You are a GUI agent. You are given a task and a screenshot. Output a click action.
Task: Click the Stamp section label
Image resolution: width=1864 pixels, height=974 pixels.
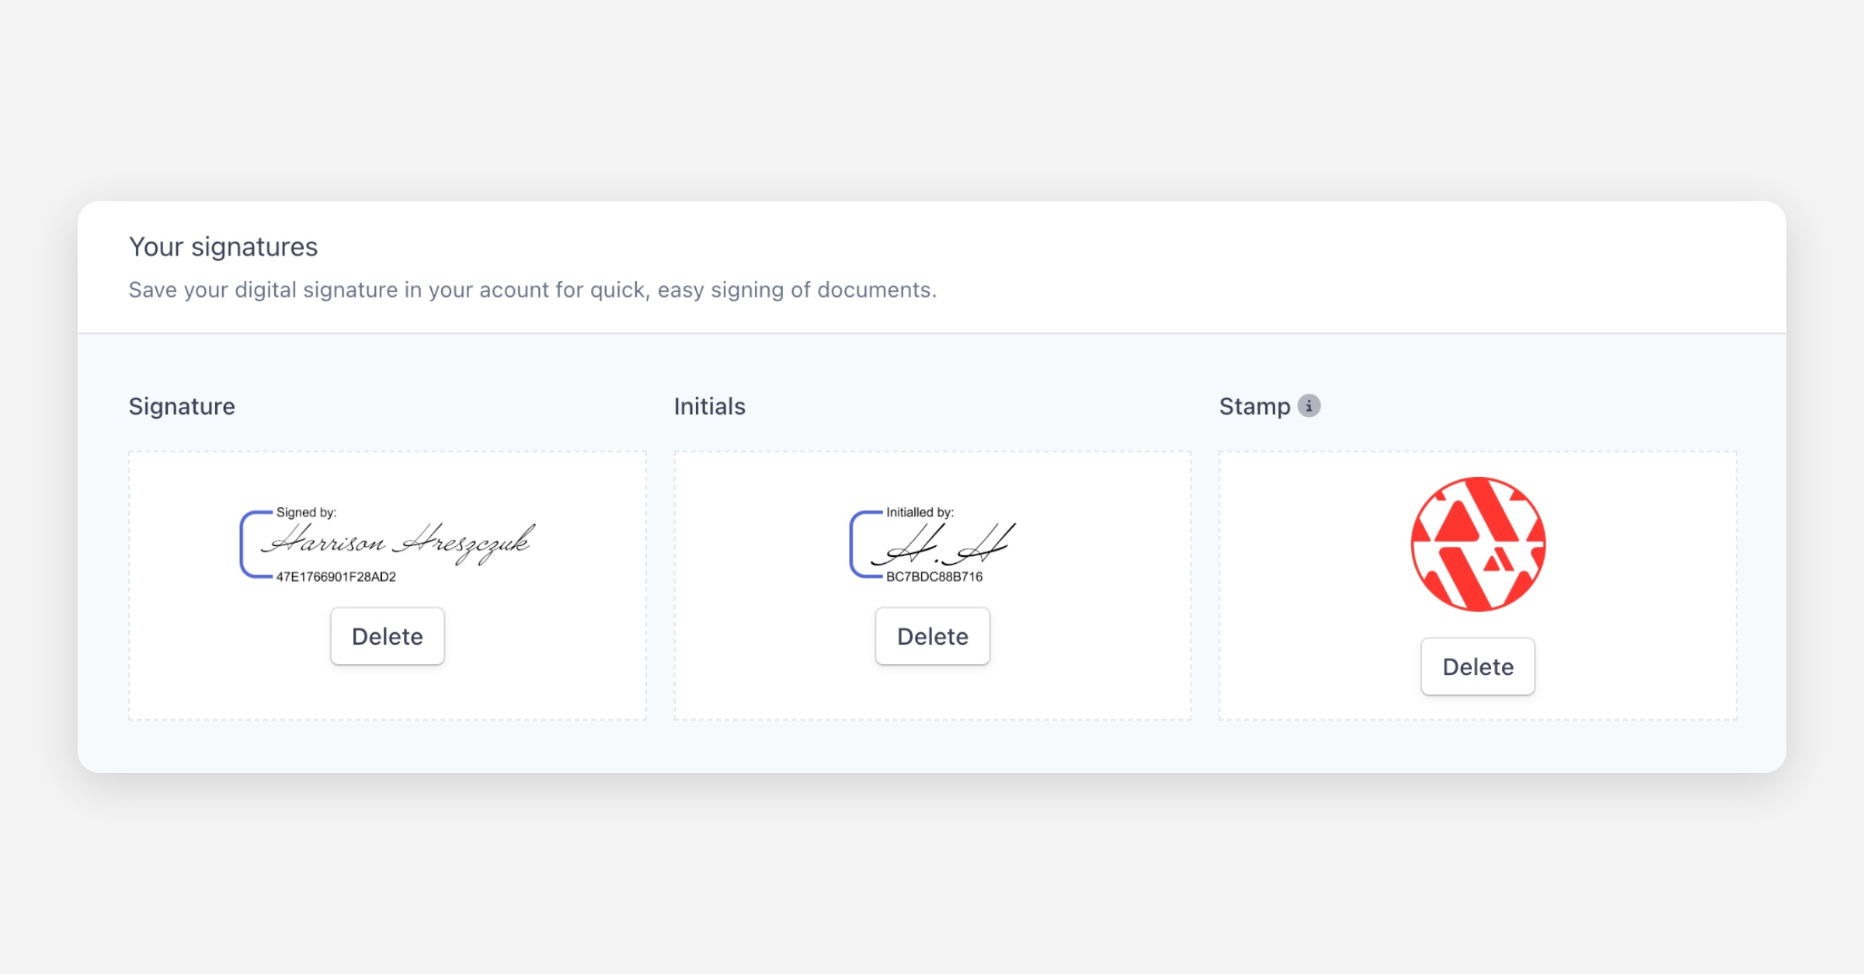point(1254,406)
